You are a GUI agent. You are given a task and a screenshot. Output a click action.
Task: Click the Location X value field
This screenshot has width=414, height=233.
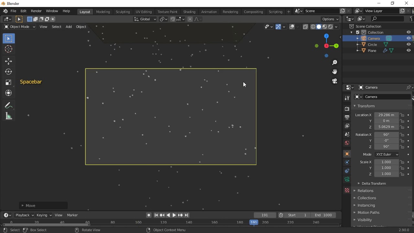pyautogui.click(x=387, y=115)
